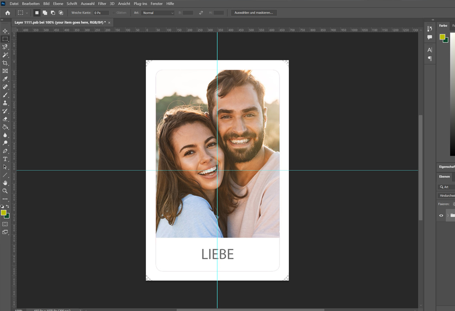
Task: Hide the layer group with eye icon
Action: [441, 215]
